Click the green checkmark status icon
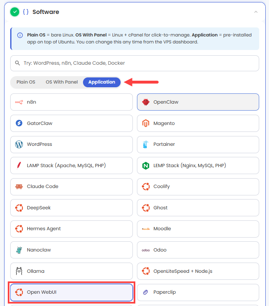 (x=15, y=12)
